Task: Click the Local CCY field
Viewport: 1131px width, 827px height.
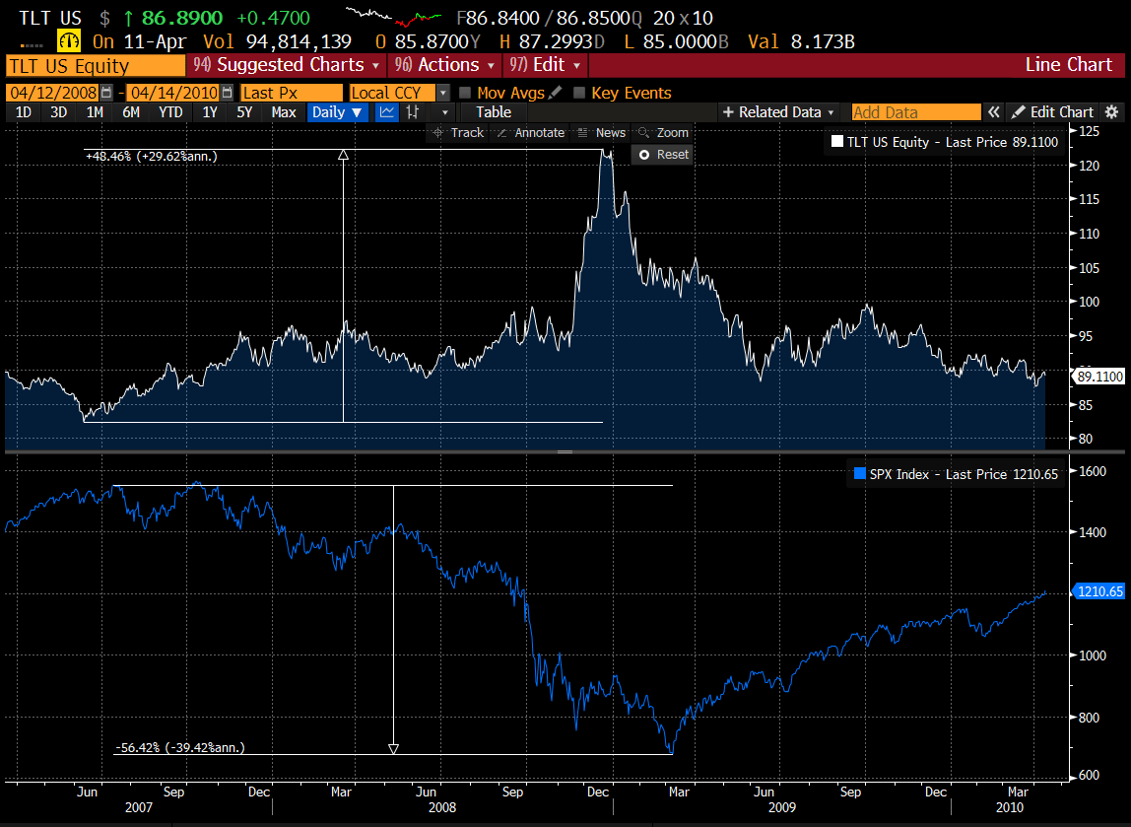Action: [392, 93]
